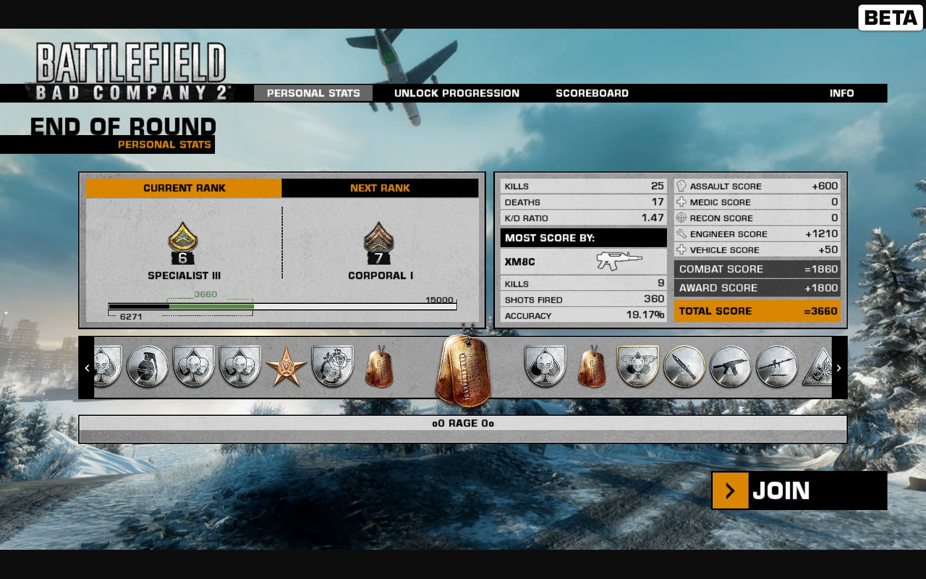The width and height of the screenshot is (926, 579).
Task: Switch to the Scoreboard tab
Action: (x=592, y=93)
